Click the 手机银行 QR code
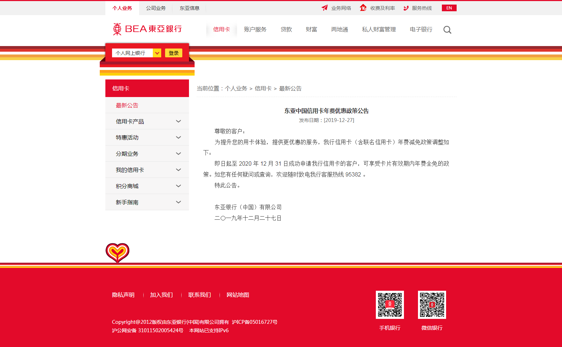Viewport: 562px width, 347px height. [x=390, y=305]
